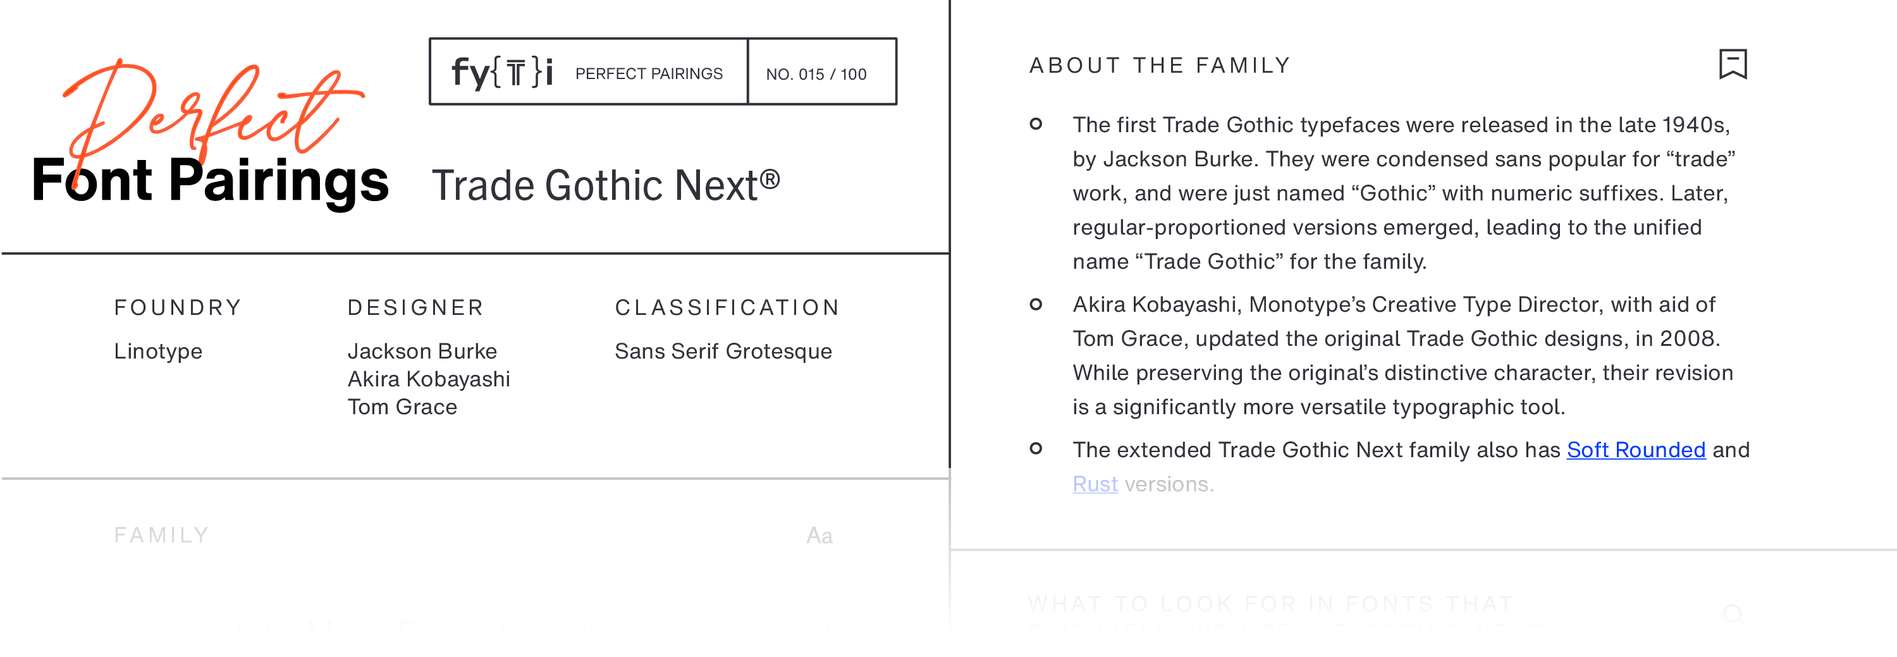Click the faded Aa icon in Family row

tap(819, 536)
